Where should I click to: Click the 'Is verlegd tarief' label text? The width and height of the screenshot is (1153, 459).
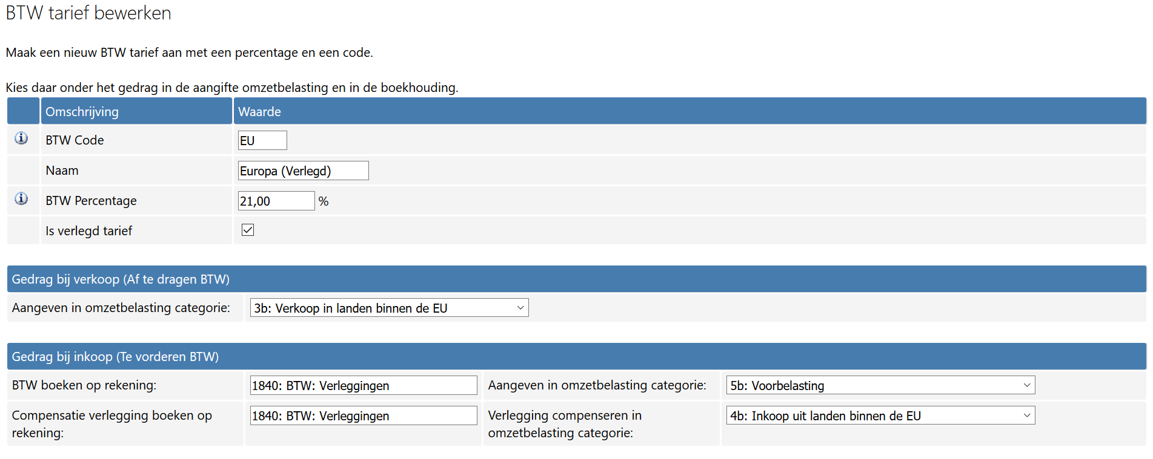tap(88, 231)
